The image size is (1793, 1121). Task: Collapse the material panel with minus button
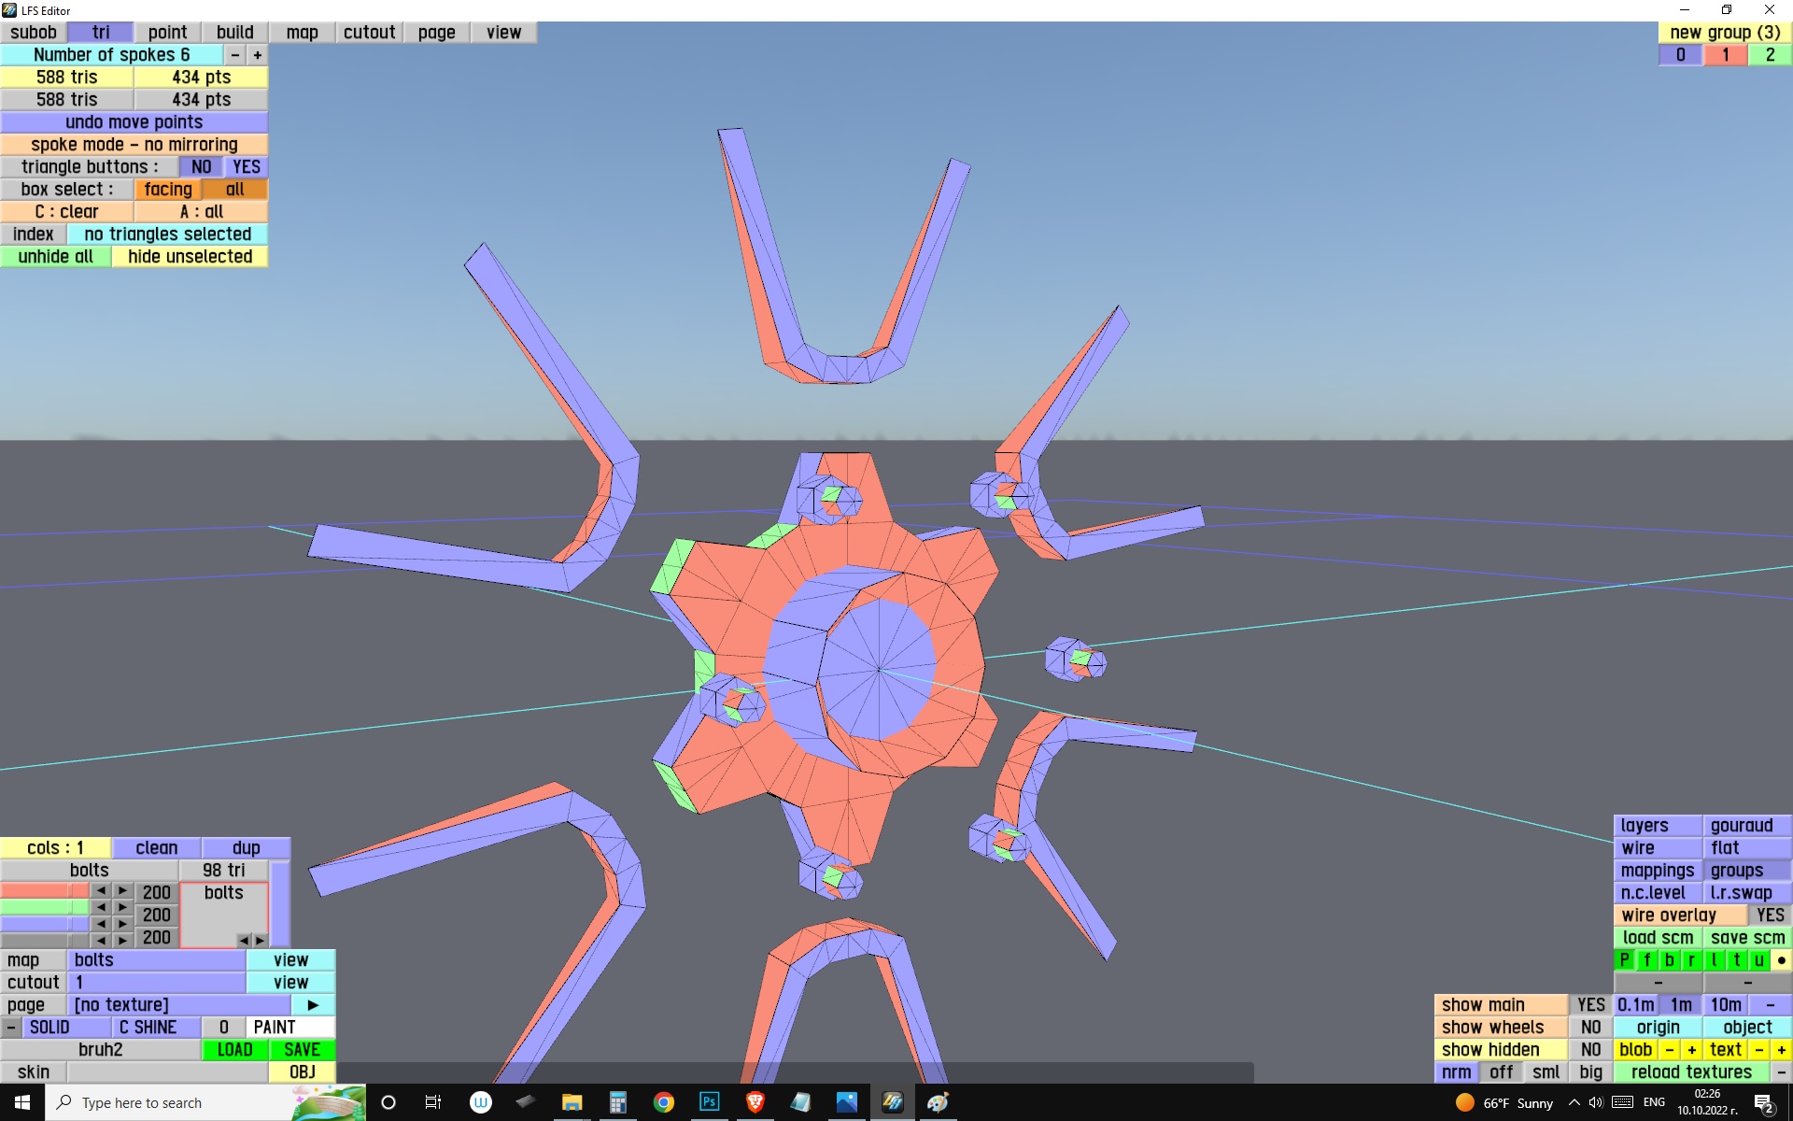point(10,1028)
